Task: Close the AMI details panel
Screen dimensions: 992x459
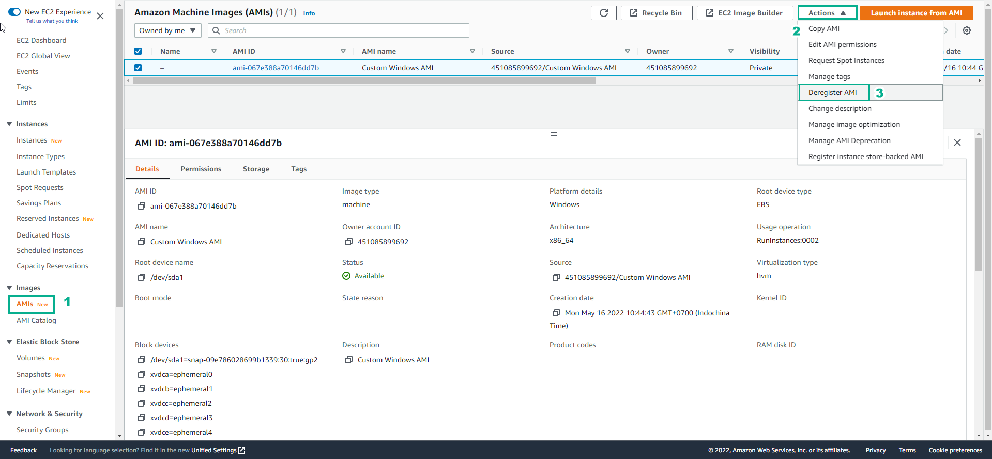Action: [x=957, y=143]
